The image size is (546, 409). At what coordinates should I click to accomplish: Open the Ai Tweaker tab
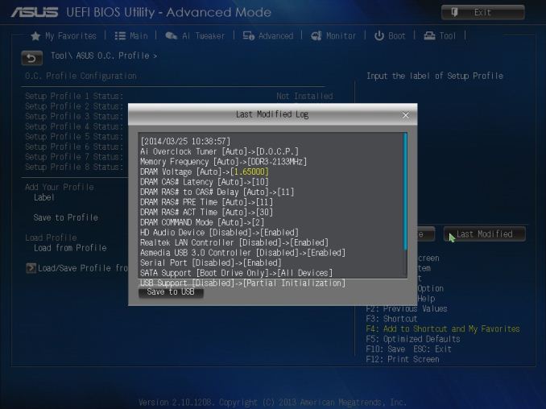click(x=195, y=36)
